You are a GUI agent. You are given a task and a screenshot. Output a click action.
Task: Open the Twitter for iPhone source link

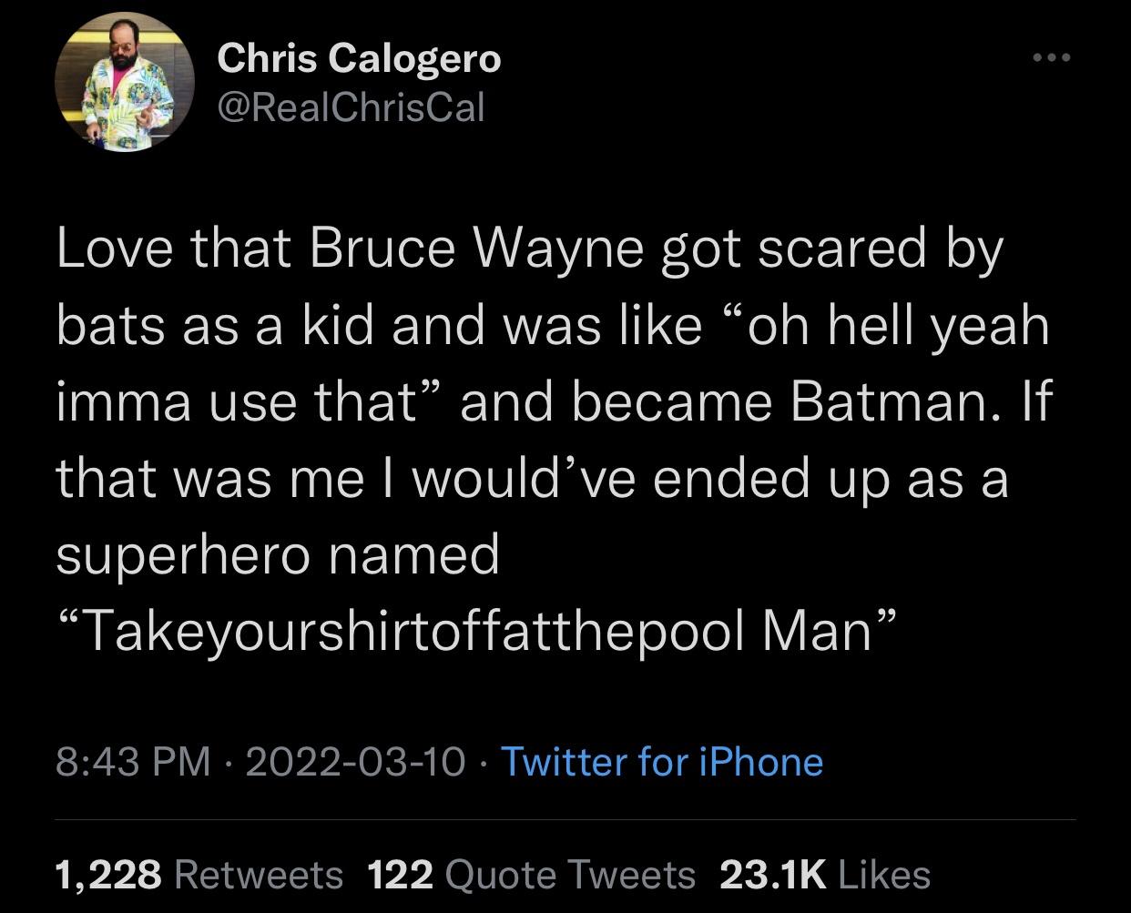pos(662,761)
